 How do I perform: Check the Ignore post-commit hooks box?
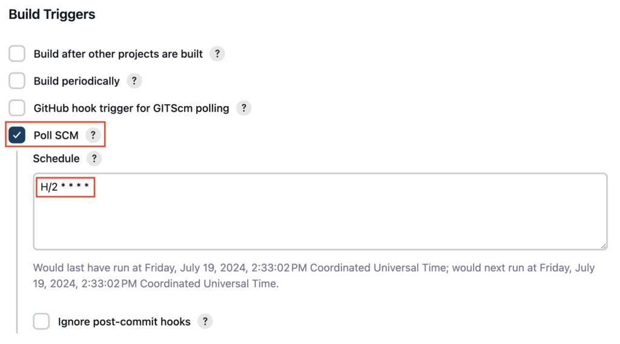pyautogui.click(x=41, y=322)
